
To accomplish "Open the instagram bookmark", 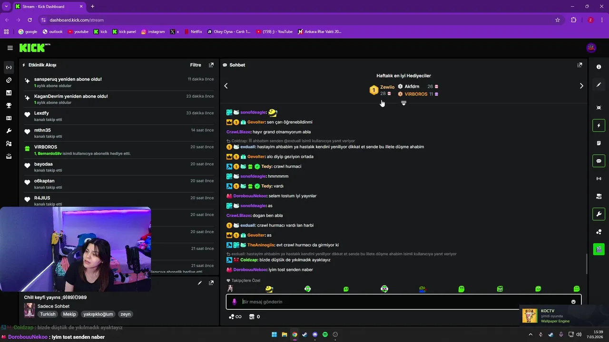I will (153, 32).
